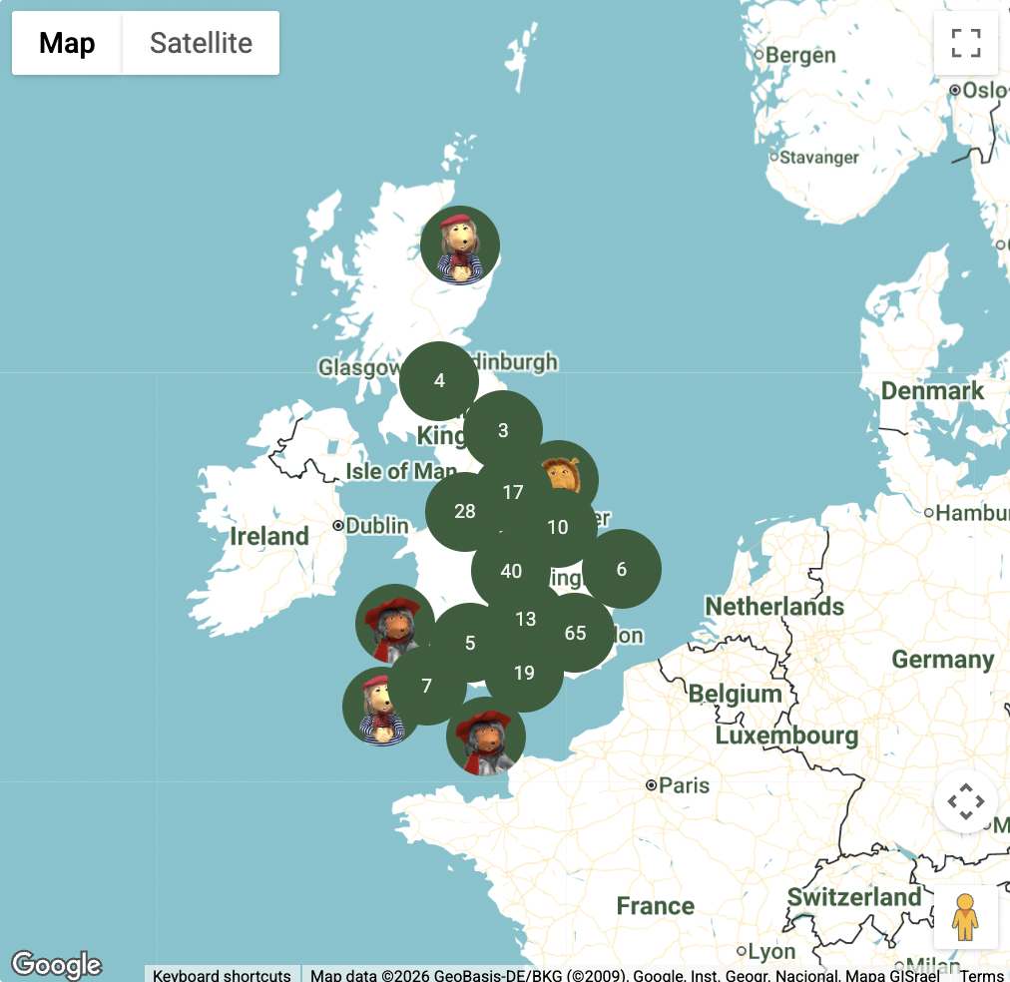Expand the cluster of 40 markers
1010x982 pixels.
click(511, 571)
